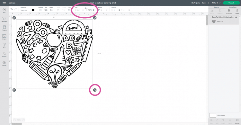Open the Offset dropdown
Viewport: 241px width, 125px height.
pos(51,10)
